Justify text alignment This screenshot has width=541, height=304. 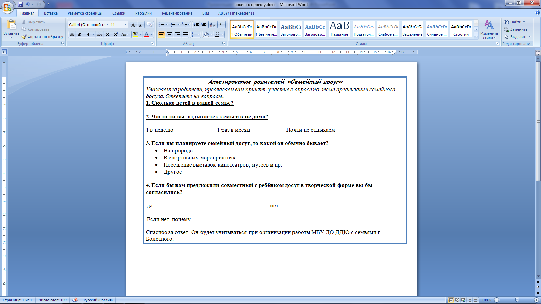coord(185,34)
